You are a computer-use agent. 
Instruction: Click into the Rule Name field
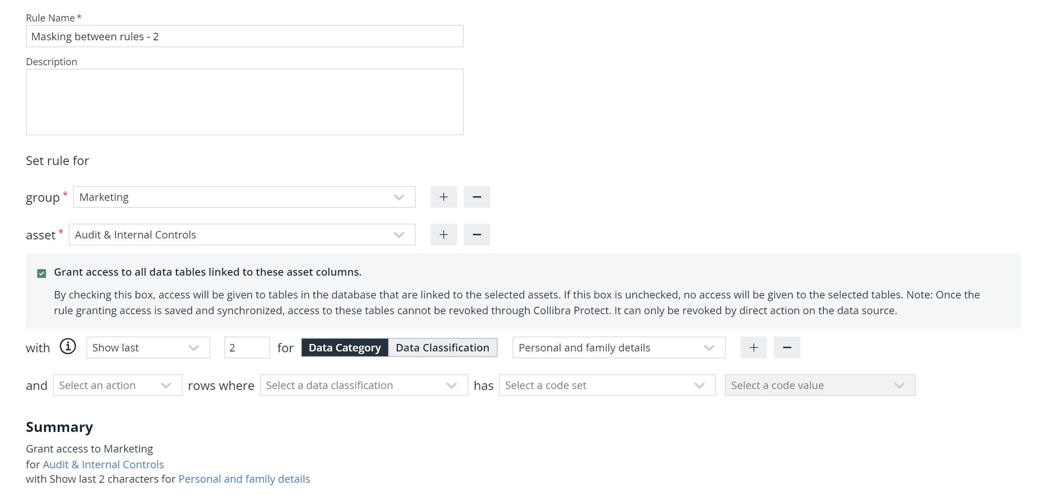pyautogui.click(x=244, y=36)
